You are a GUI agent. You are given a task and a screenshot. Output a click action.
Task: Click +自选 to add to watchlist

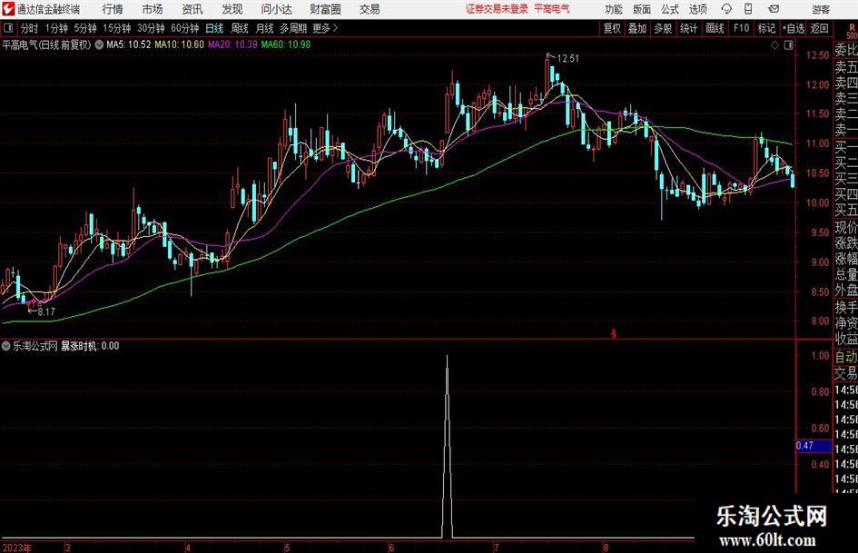[x=793, y=28]
